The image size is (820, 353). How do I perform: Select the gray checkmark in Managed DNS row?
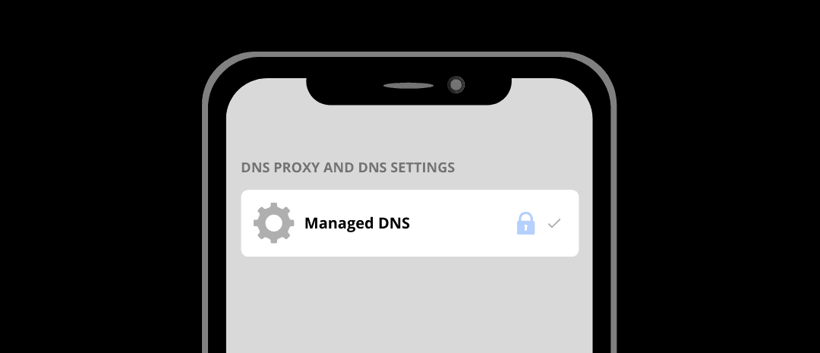coord(553,224)
